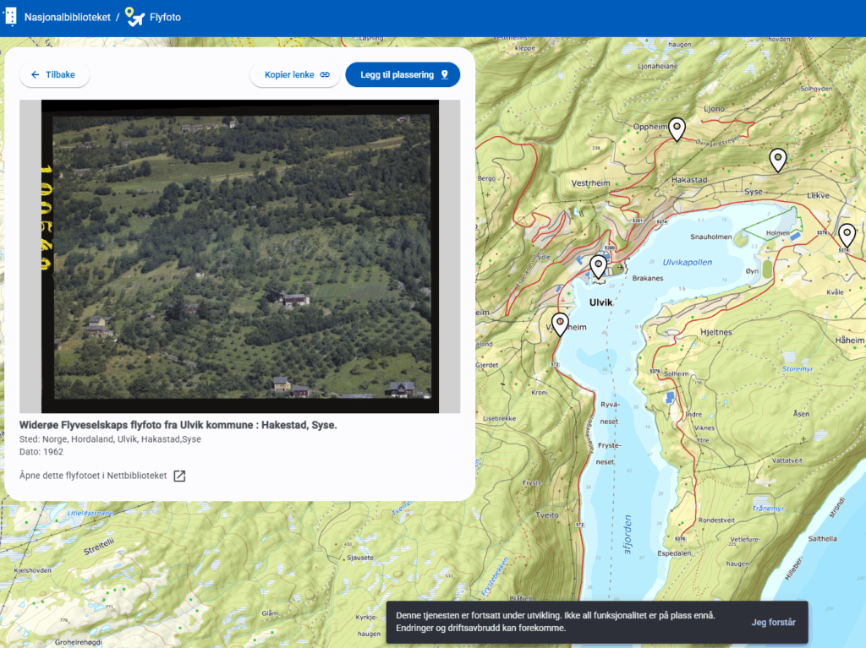The width and height of the screenshot is (866, 648).
Task: Select the map marker northeast of Hakastad
Action: tap(777, 159)
